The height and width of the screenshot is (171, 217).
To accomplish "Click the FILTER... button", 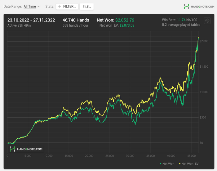I will (x=67, y=7).
